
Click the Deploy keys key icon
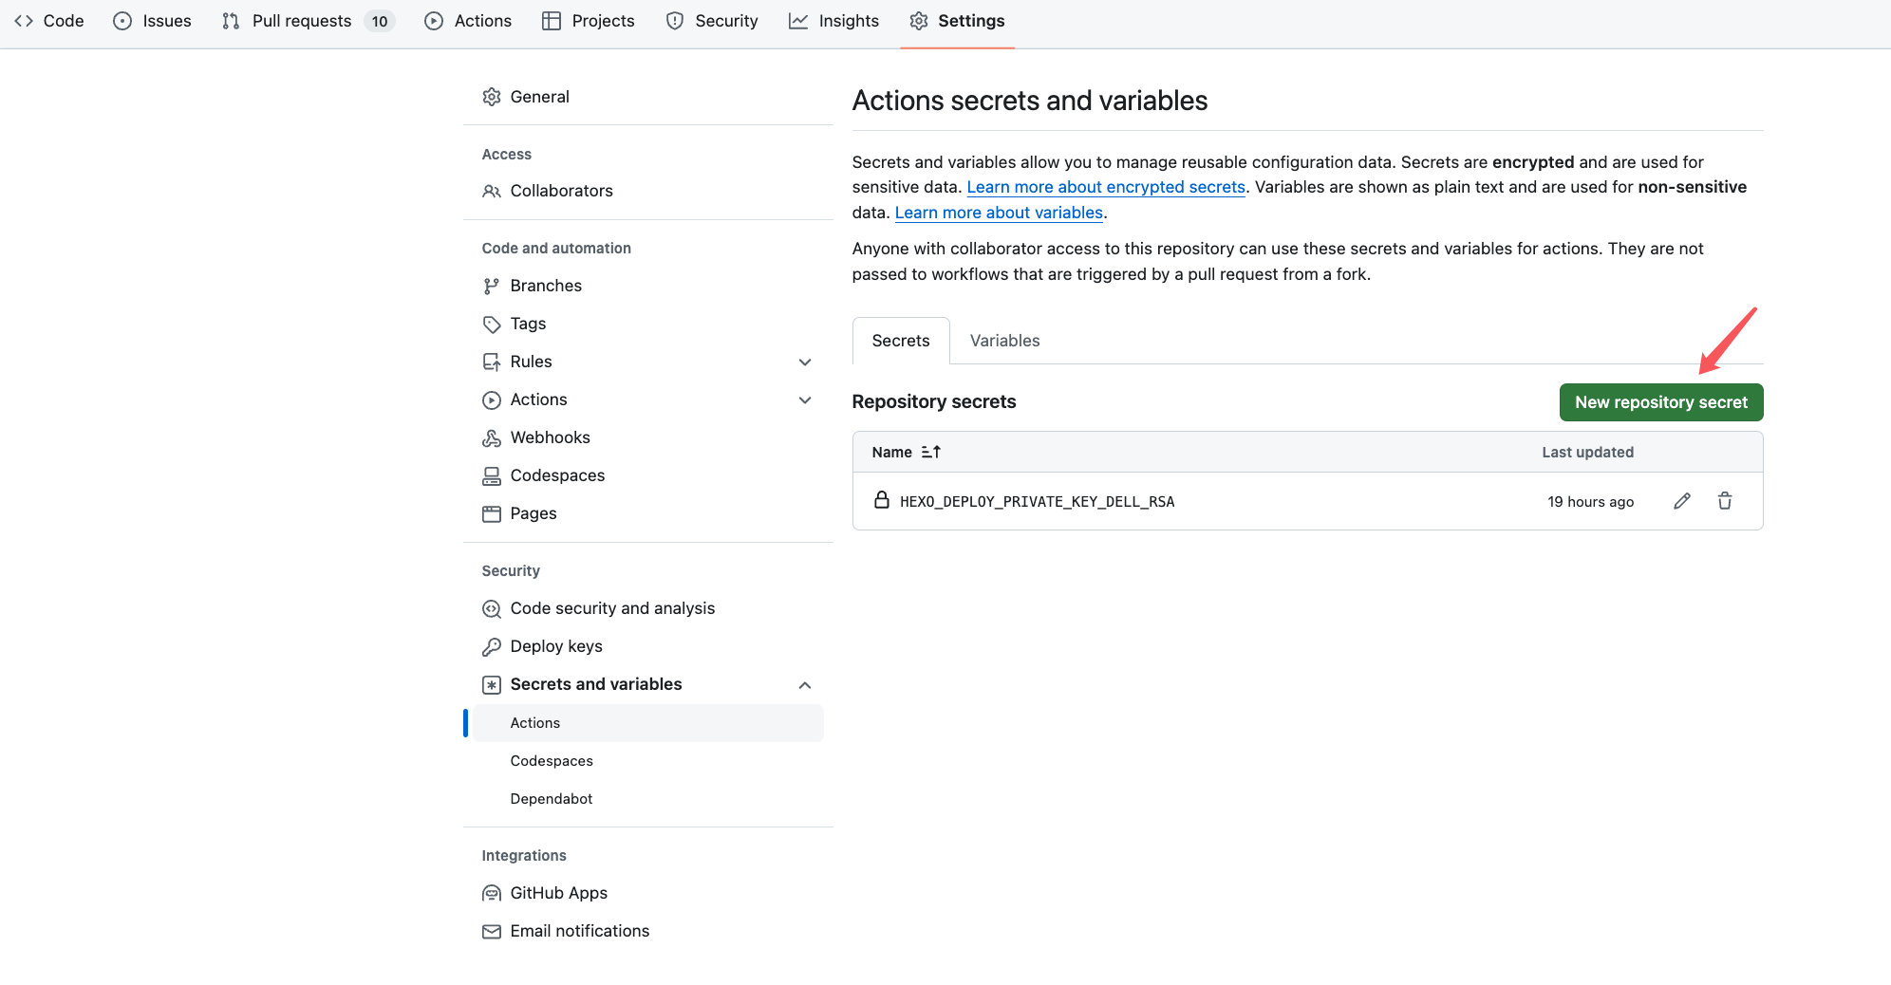(491, 646)
